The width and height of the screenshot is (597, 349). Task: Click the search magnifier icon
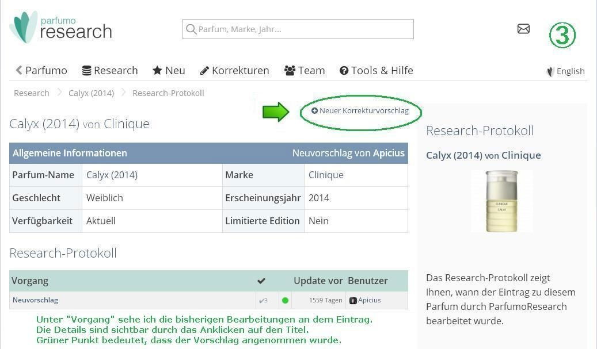(191, 29)
